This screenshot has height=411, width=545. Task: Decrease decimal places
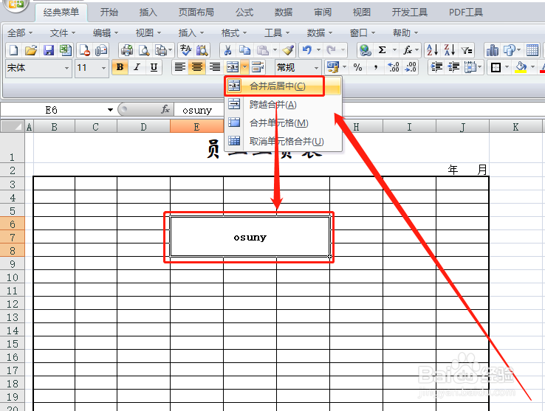(x=411, y=67)
